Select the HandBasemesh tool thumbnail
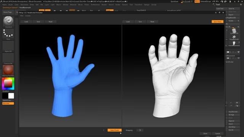This screenshot has height=137, width=244. coord(234,43)
